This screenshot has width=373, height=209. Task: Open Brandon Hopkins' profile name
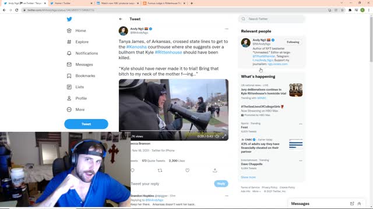(x=142, y=196)
